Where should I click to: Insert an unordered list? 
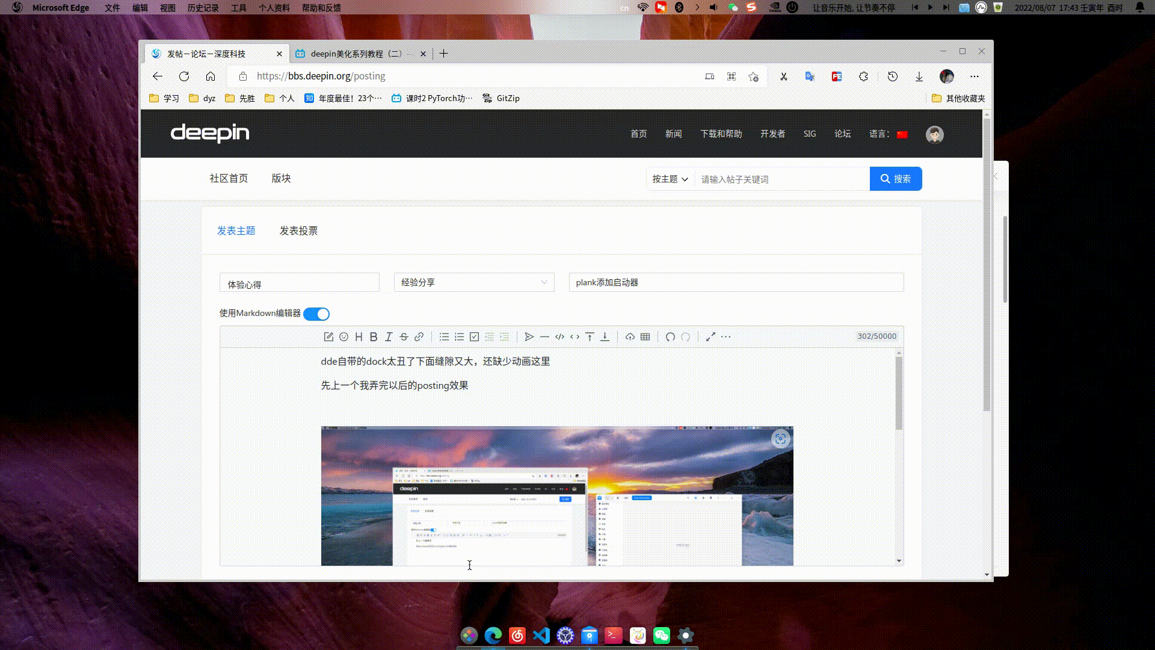(444, 336)
